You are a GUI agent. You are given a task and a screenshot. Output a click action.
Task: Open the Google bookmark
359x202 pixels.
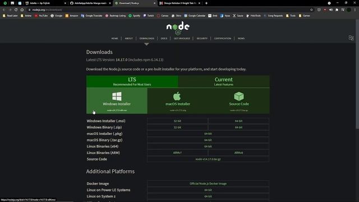tap(57, 16)
